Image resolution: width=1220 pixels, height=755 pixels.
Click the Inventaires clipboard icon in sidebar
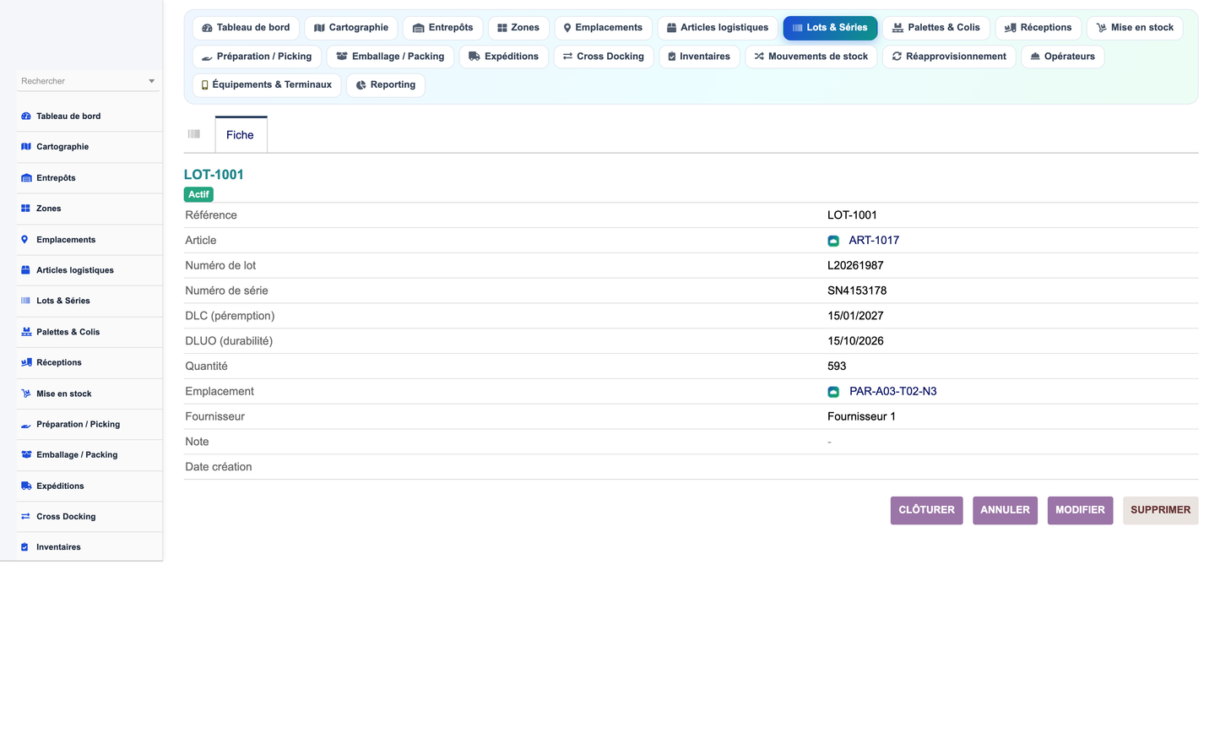pos(24,547)
